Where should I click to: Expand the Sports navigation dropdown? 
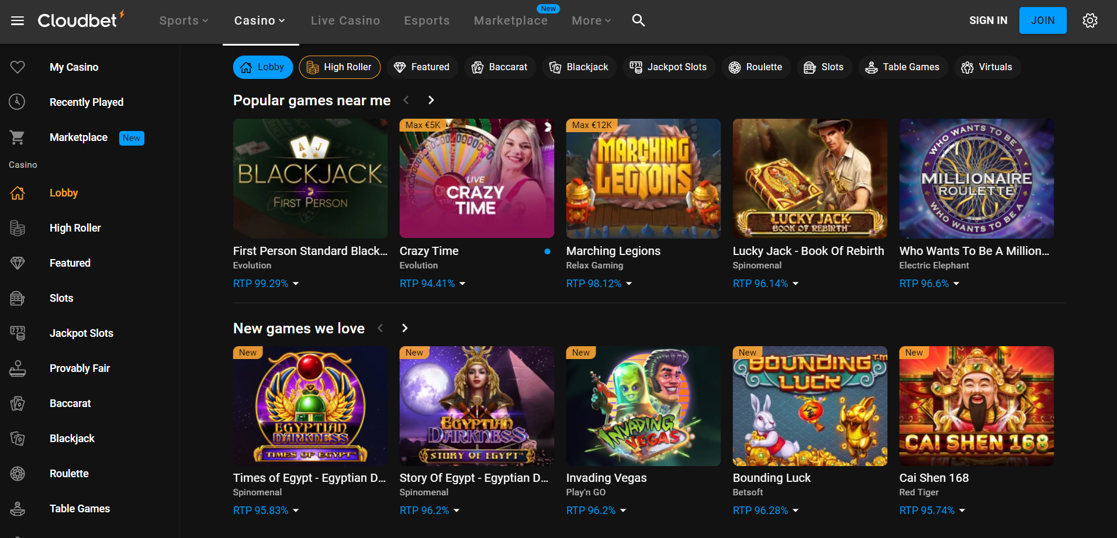click(184, 20)
